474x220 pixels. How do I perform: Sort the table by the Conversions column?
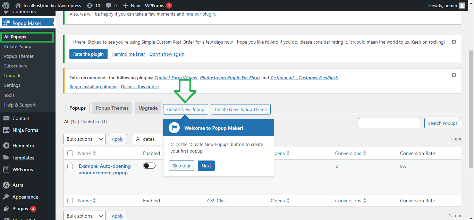pos(350,153)
